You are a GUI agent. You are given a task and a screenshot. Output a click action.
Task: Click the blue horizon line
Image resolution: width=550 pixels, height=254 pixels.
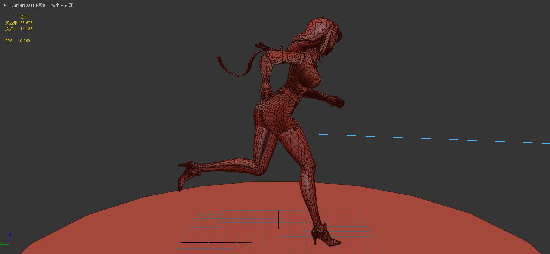(429, 138)
